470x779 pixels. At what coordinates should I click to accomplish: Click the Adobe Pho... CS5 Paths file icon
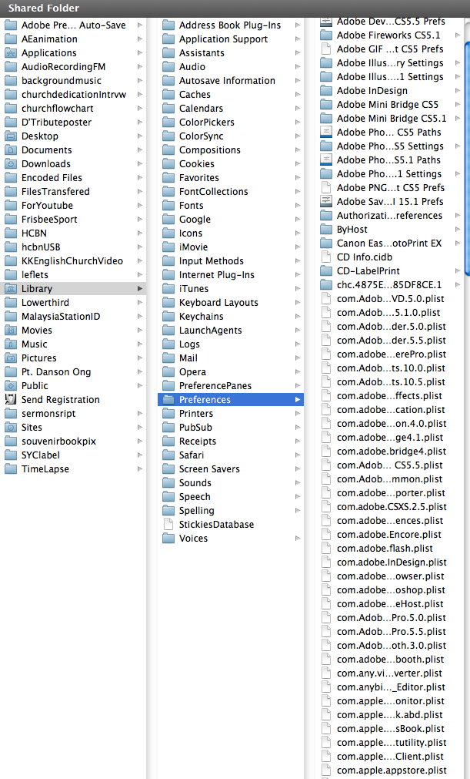click(x=326, y=133)
